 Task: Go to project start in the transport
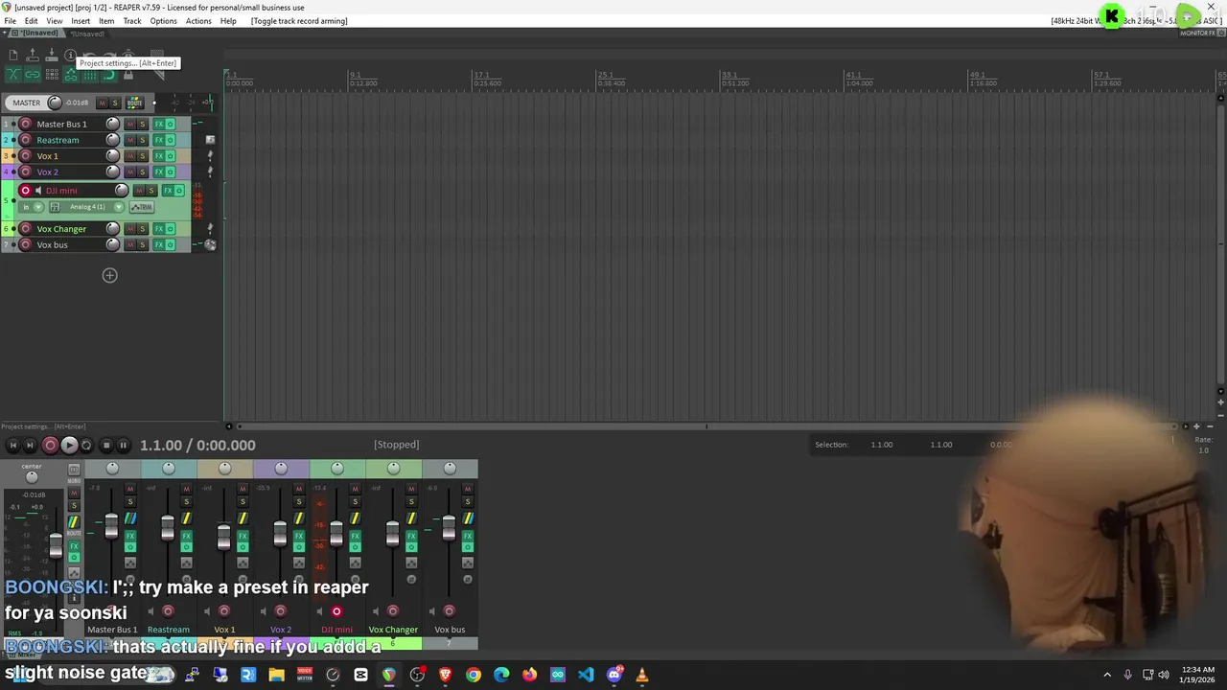12,445
